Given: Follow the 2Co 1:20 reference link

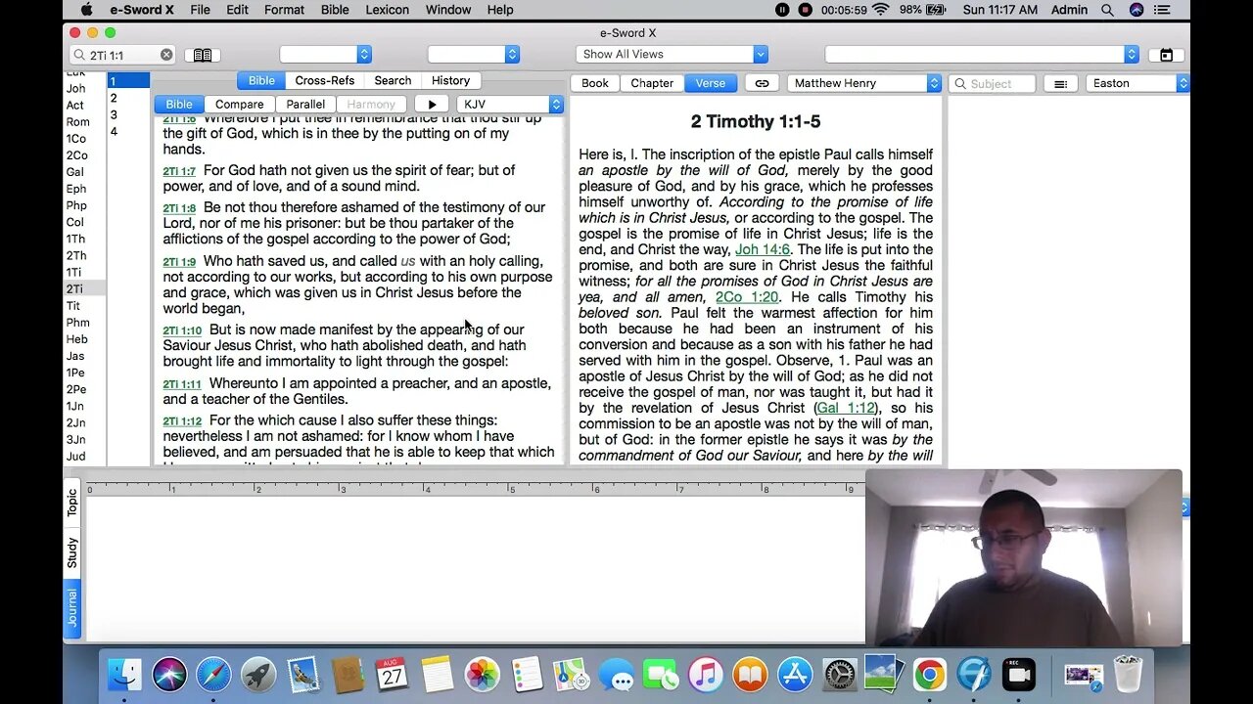Looking at the screenshot, I should click(747, 297).
